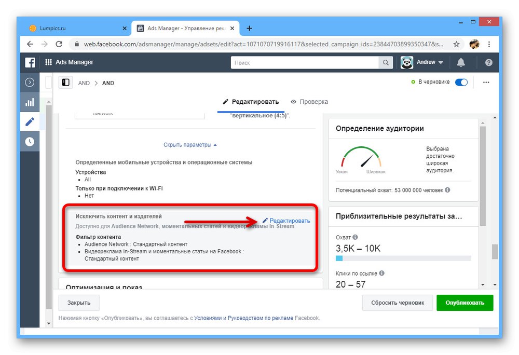Click the Охват estimate progress bar

click(x=403, y=258)
